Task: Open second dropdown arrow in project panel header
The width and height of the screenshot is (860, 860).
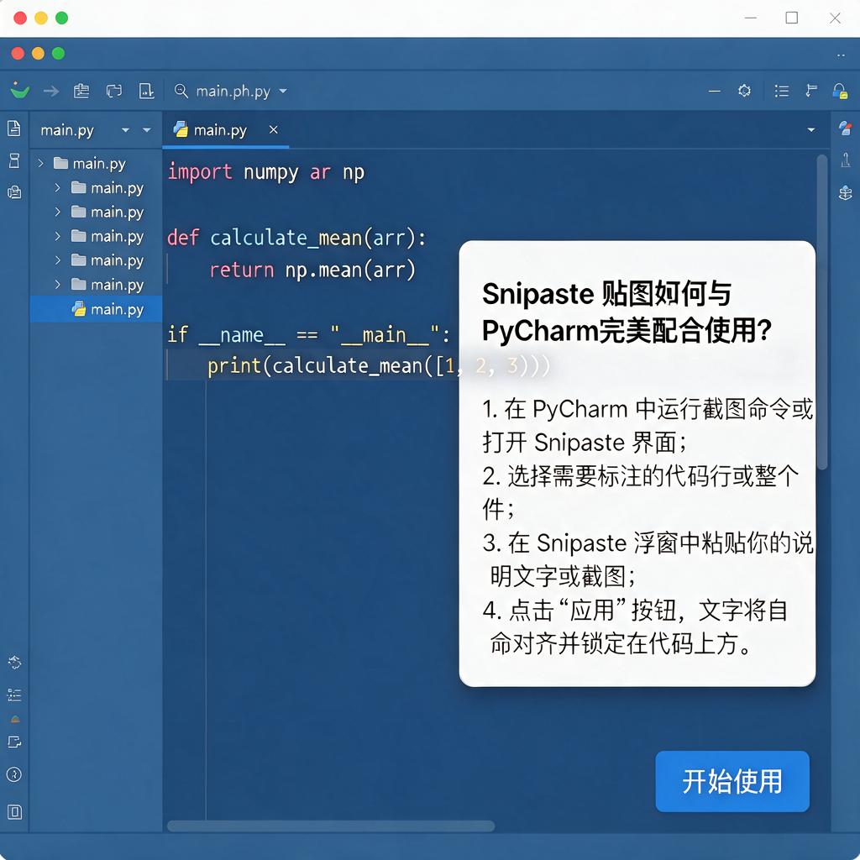Action: (x=146, y=130)
